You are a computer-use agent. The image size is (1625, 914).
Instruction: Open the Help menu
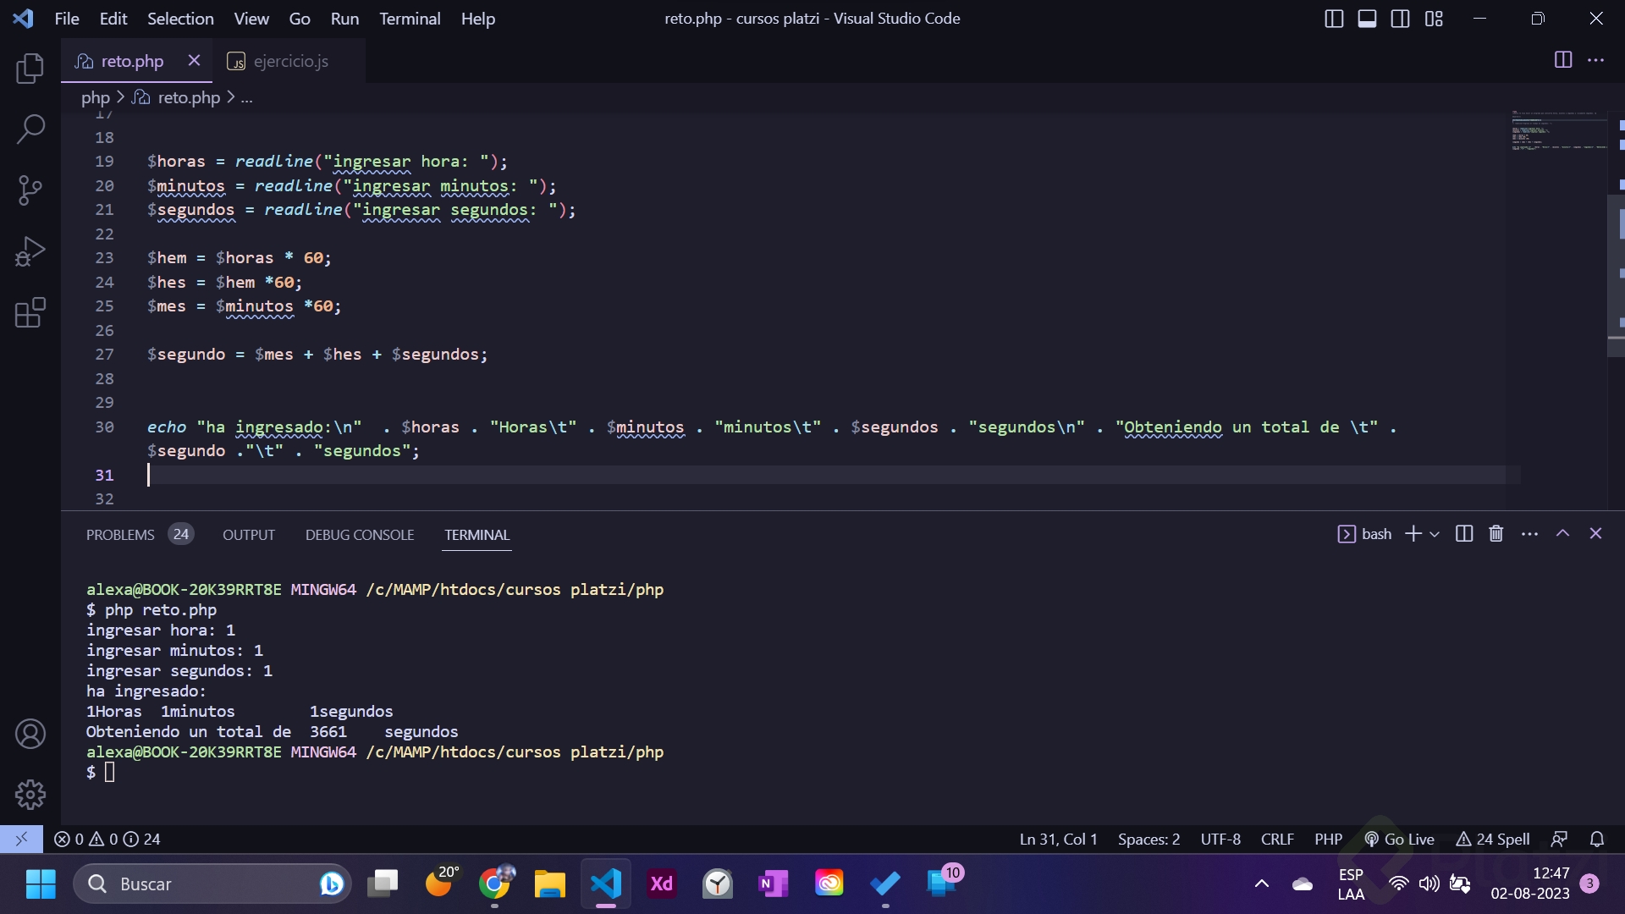[477, 19]
